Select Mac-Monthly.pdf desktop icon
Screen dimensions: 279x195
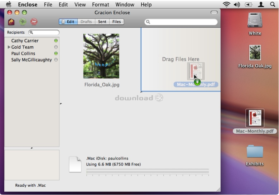tap(255, 118)
